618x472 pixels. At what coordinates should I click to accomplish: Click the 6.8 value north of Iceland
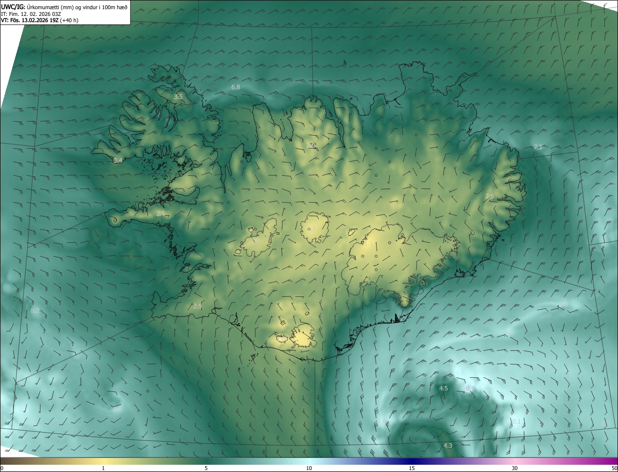tap(236, 87)
